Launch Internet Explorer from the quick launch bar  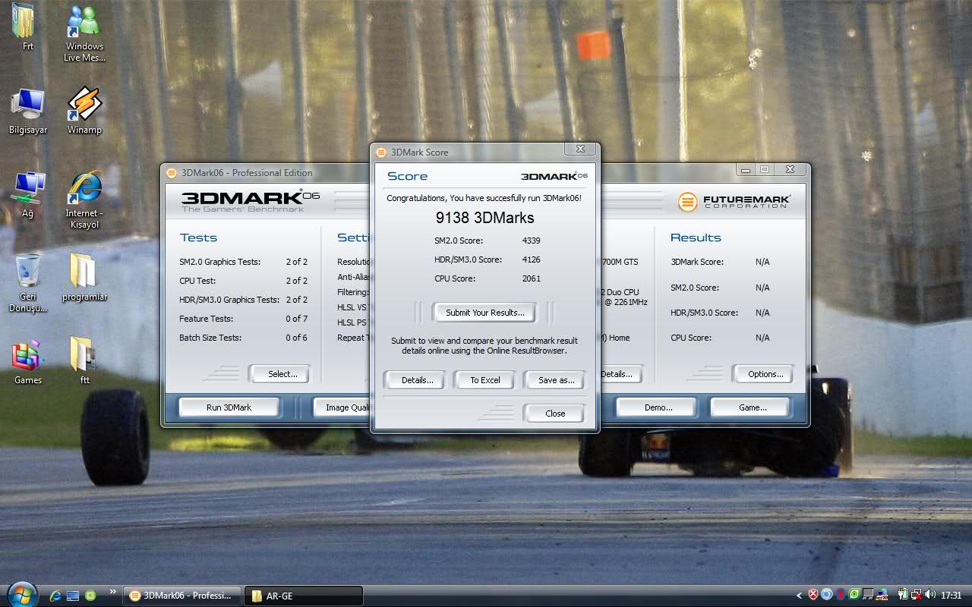tap(55, 596)
